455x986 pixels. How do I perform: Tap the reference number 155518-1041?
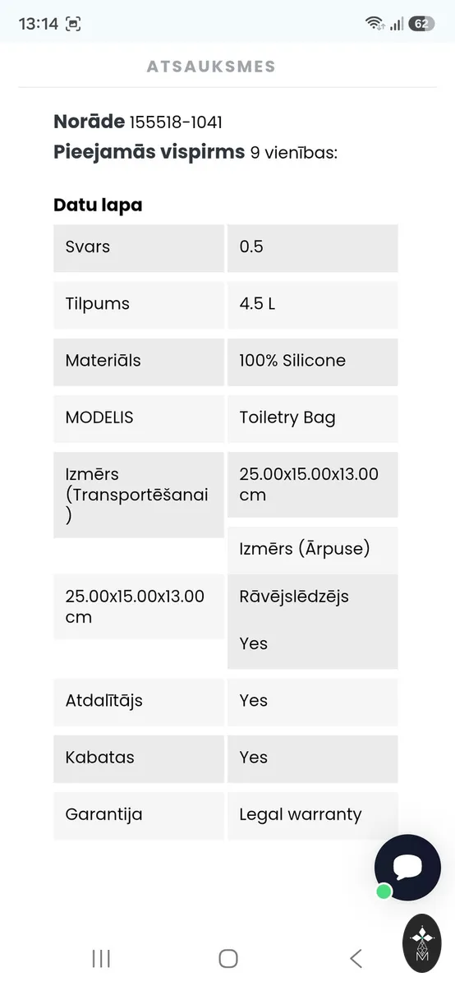click(176, 122)
